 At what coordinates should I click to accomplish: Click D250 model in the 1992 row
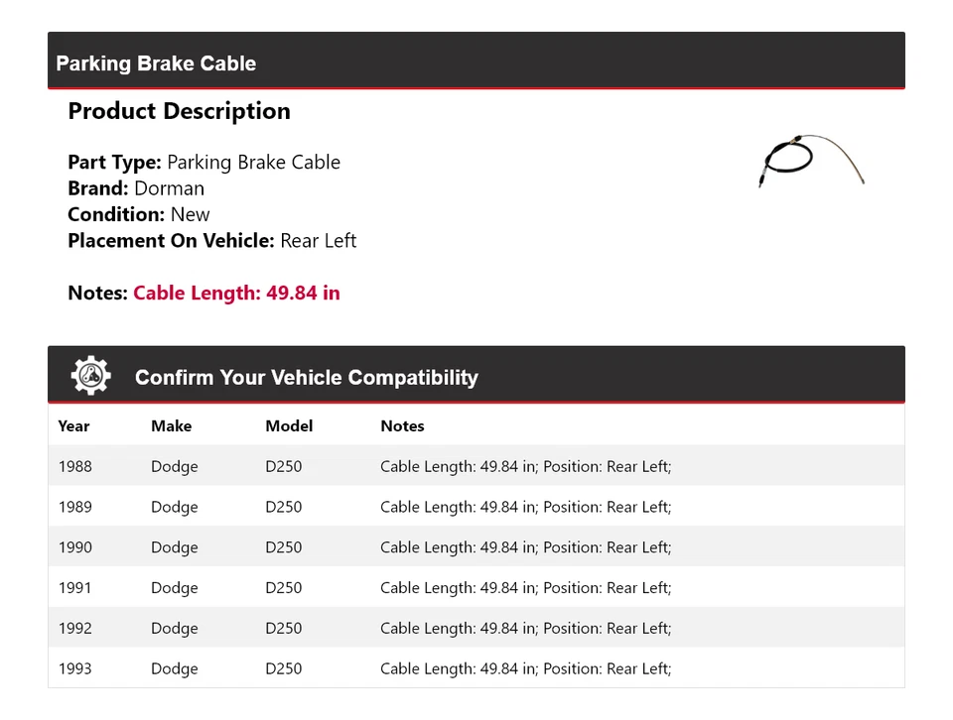click(283, 628)
